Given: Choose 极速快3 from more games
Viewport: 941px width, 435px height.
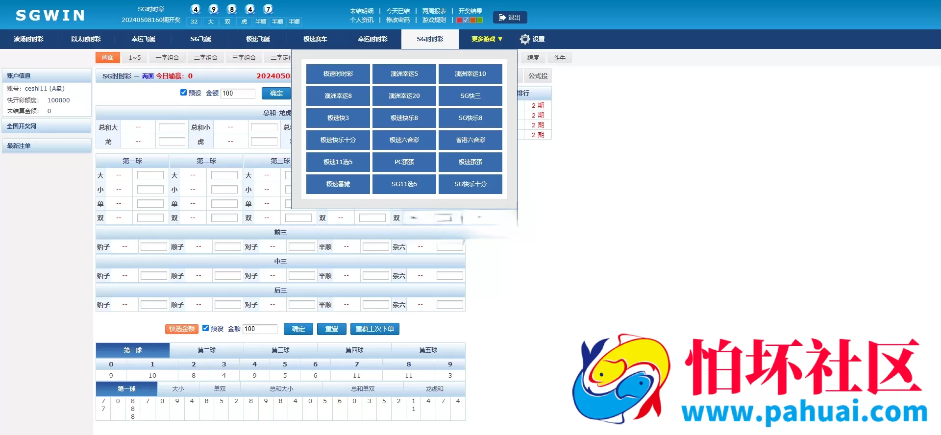Looking at the screenshot, I should coord(338,118).
